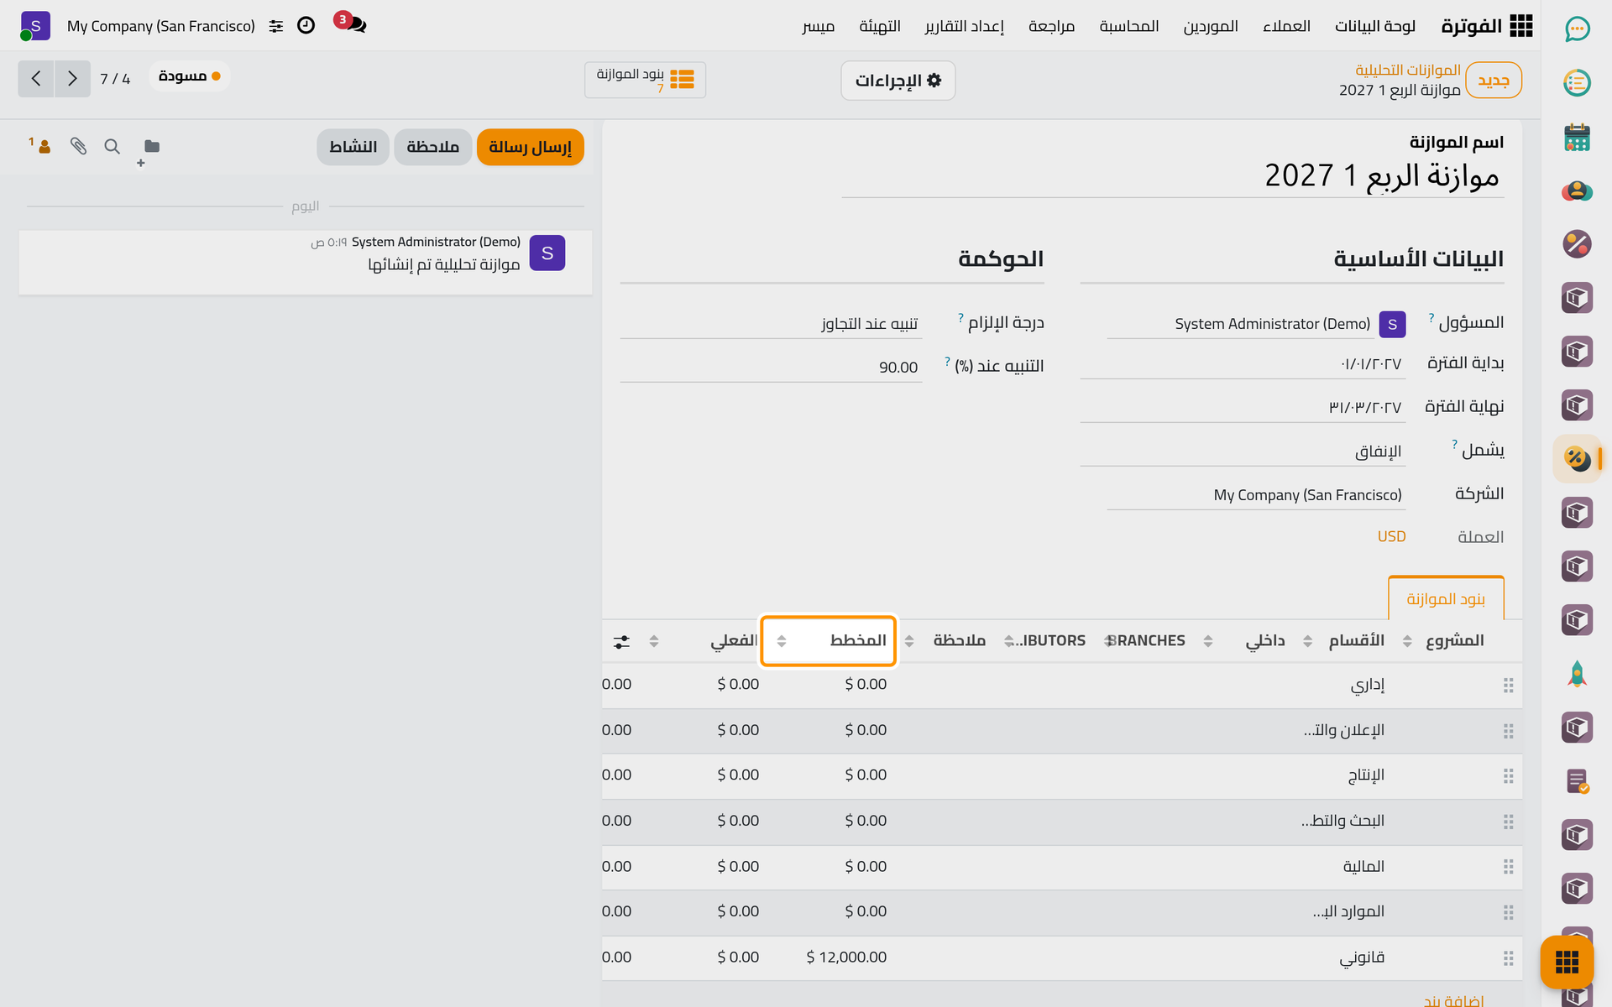Image resolution: width=1612 pixels, height=1007 pixels.
Task: Open الإجراءات actions dropdown
Action: 898,81
